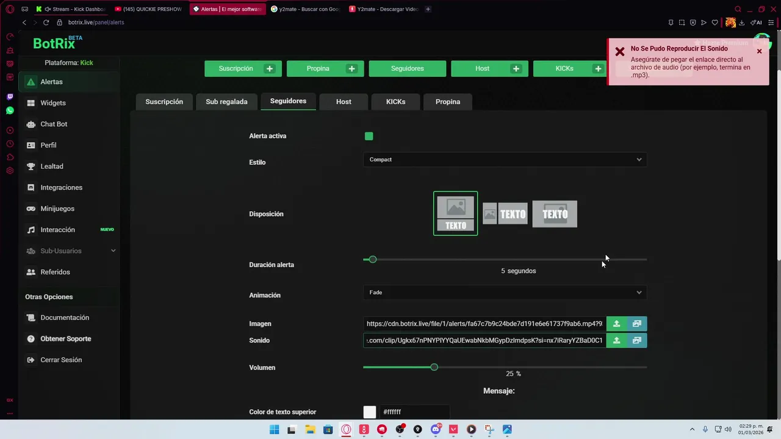781x439 pixels.
Task: Click the browser downloads icon
Action: [741, 23]
